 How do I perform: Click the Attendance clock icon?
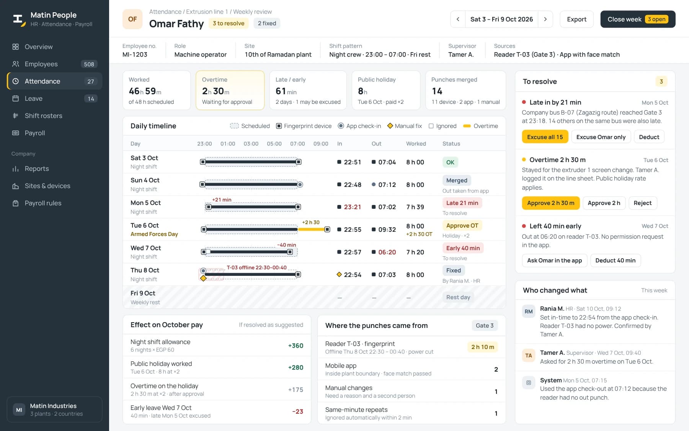[15, 81]
